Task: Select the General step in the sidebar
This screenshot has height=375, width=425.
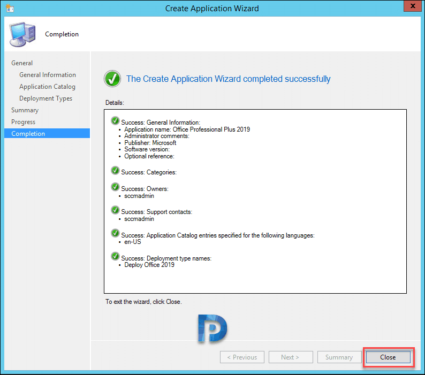Action: click(22, 63)
